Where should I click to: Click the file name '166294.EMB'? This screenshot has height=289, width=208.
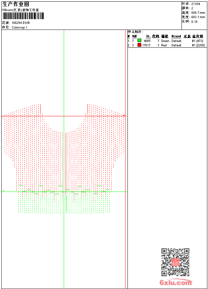(20, 23)
